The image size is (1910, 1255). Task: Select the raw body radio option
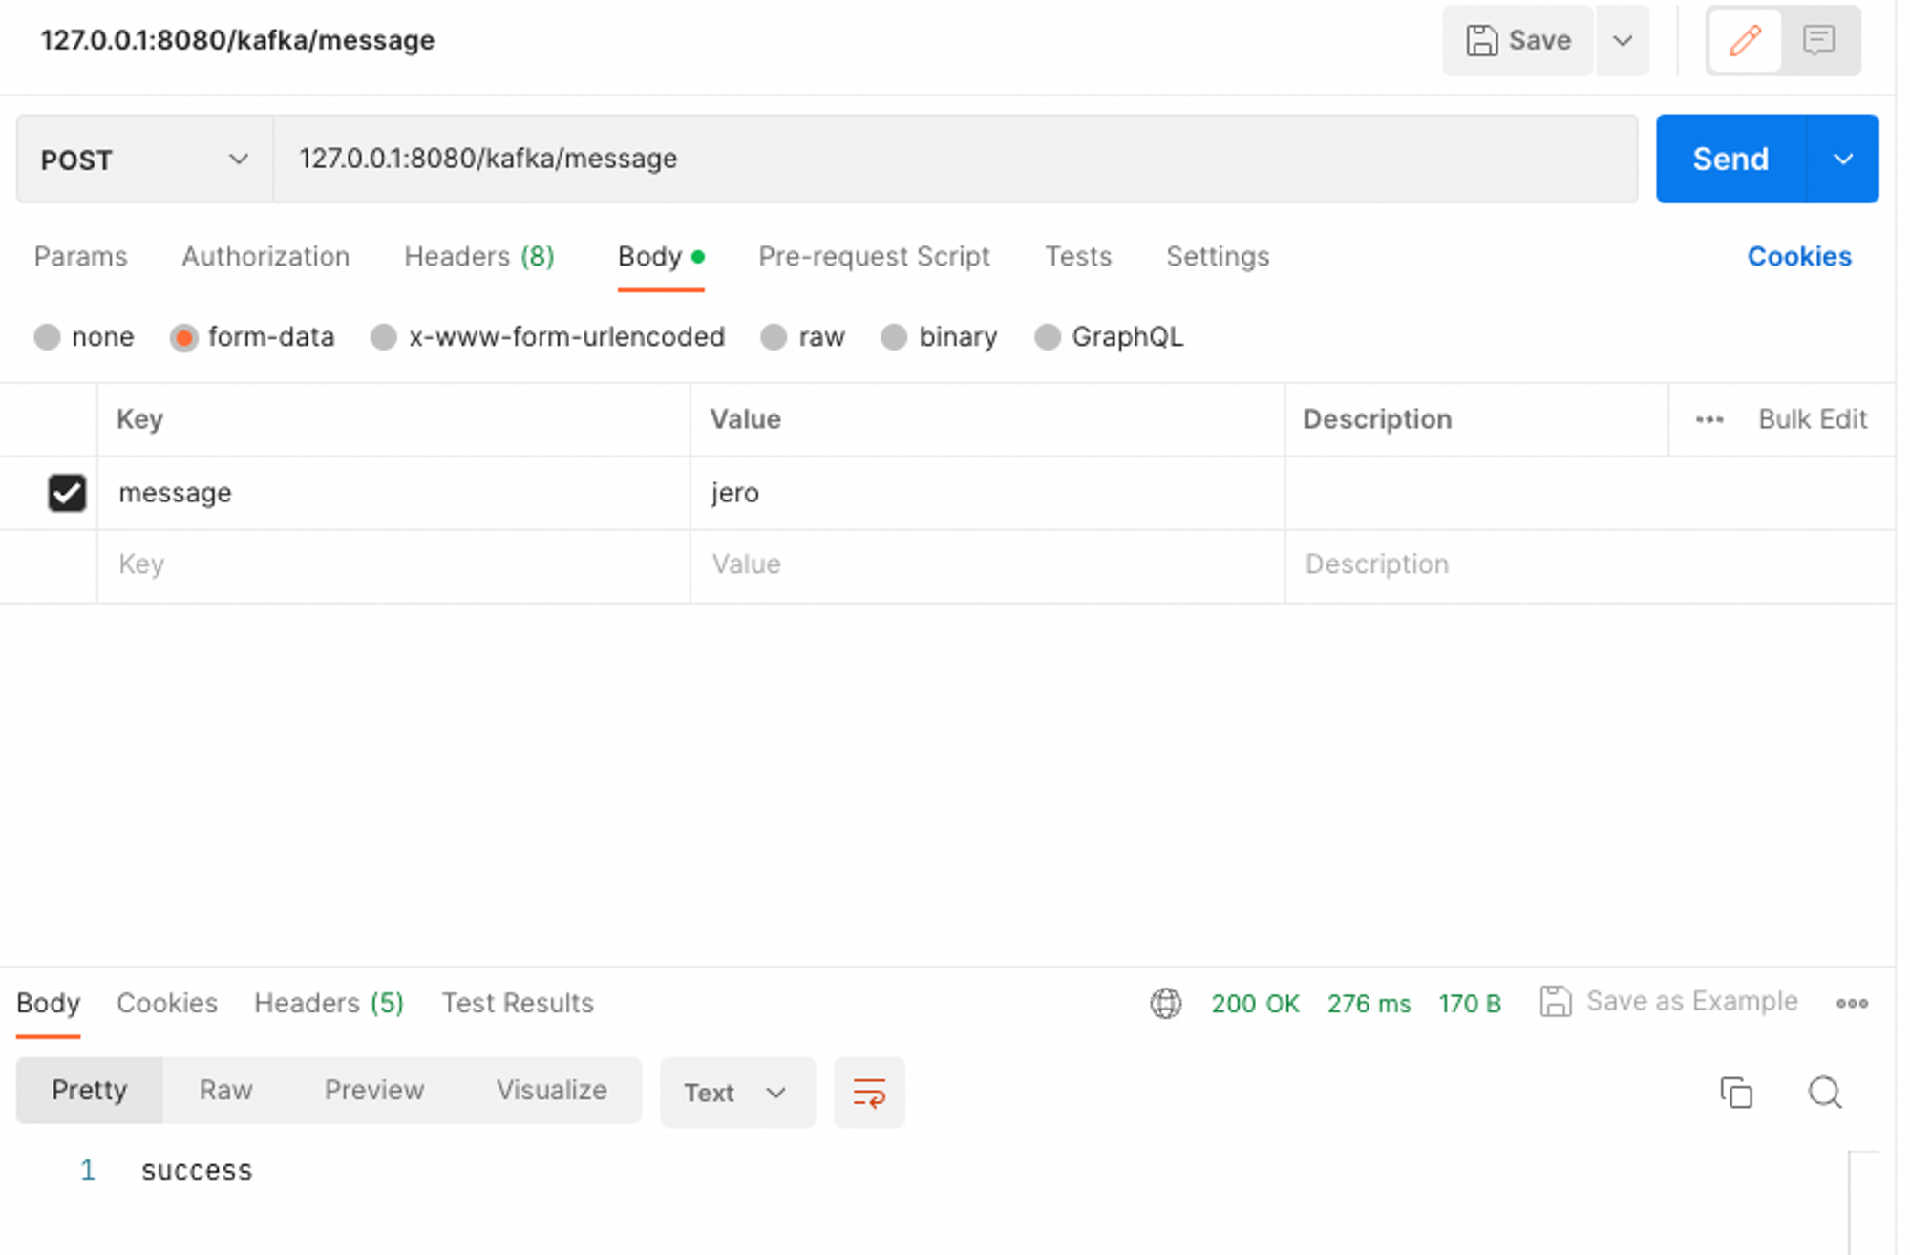774,337
